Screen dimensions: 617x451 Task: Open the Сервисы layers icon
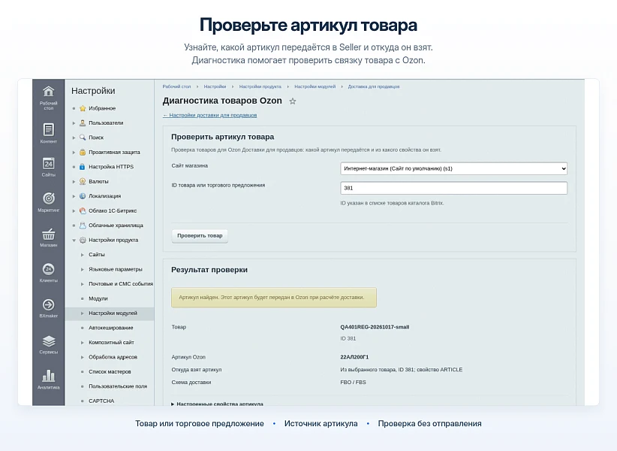[x=48, y=341]
